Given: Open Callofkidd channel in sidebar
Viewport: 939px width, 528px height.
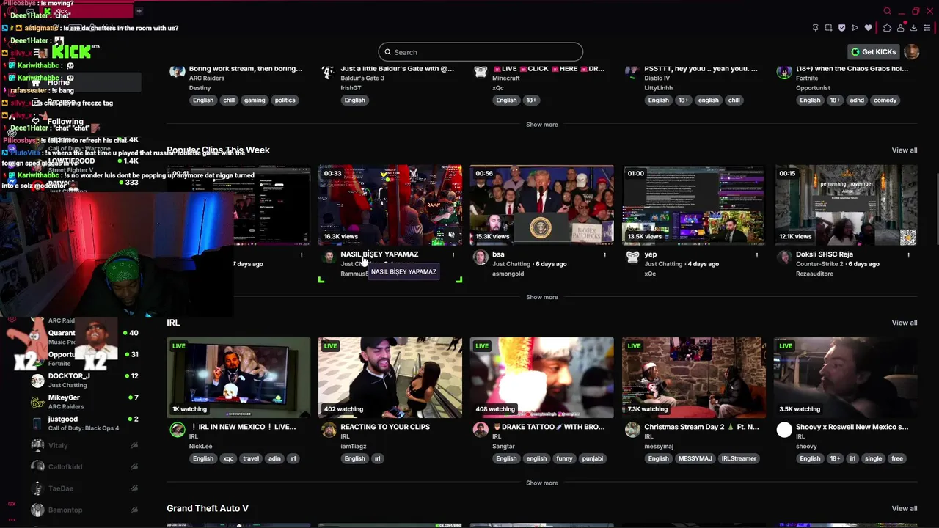Looking at the screenshot, I should [x=85, y=466].
